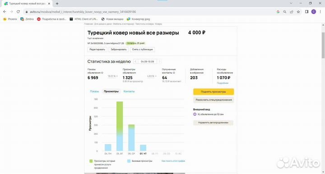Click the listing title Турецкий ковер новый все размеры
This screenshot has height=174, width=325.
click(x=133, y=33)
